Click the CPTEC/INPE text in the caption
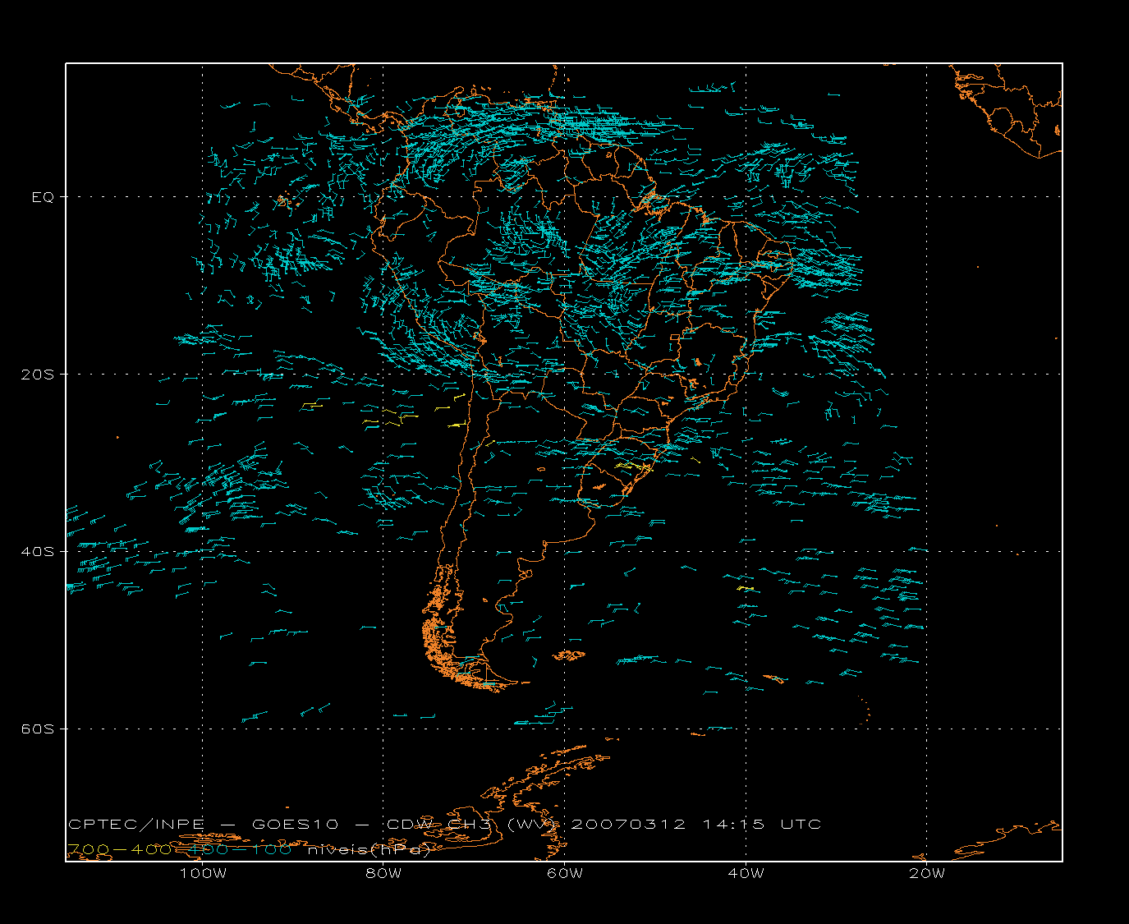1129x924 pixels. click(136, 825)
